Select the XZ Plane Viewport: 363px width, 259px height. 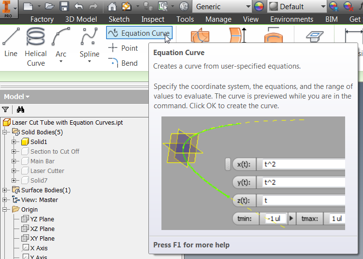[38, 229]
